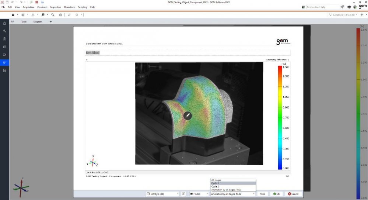Click the report document icon in left sidebar
Screen dimensions: 368x200
[4, 70]
